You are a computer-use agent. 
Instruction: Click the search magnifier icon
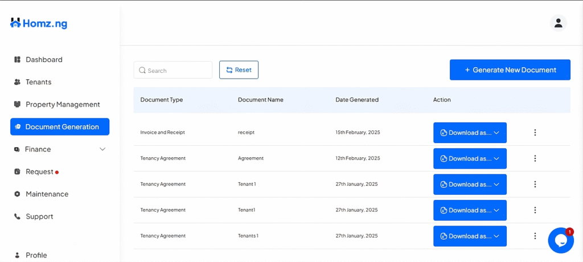(142, 70)
